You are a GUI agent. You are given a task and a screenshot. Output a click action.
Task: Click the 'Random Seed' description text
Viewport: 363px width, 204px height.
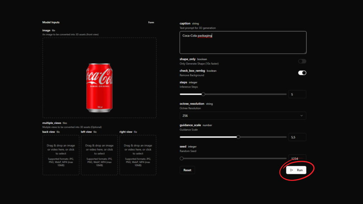(188, 151)
